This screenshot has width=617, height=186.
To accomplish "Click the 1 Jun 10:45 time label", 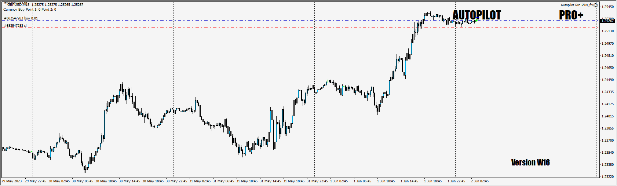I will (386, 181).
